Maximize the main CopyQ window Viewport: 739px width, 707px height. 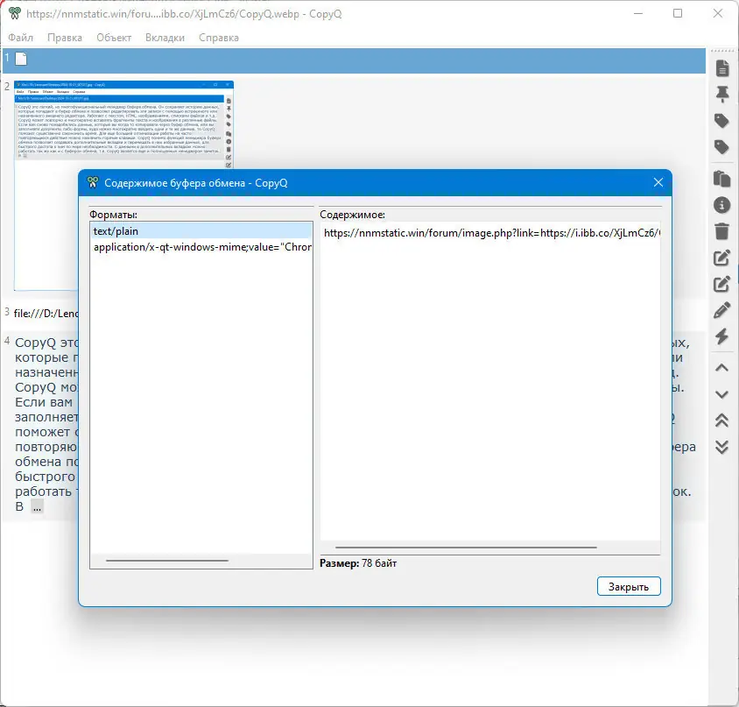point(678,14)
